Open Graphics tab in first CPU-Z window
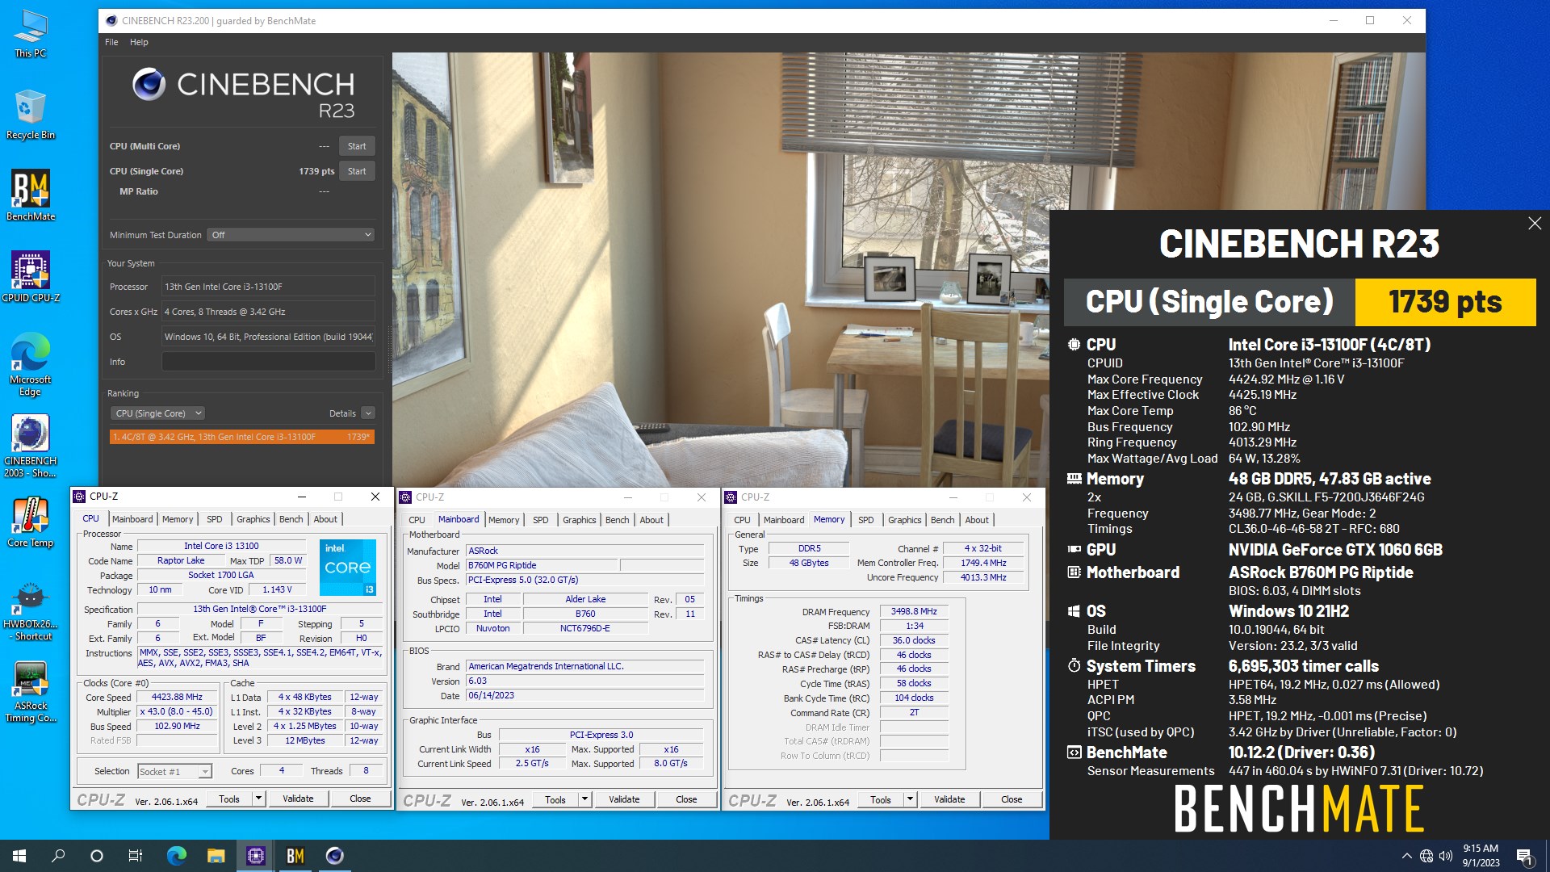Screen dimensions: 1550x872 tap(253, 519)
